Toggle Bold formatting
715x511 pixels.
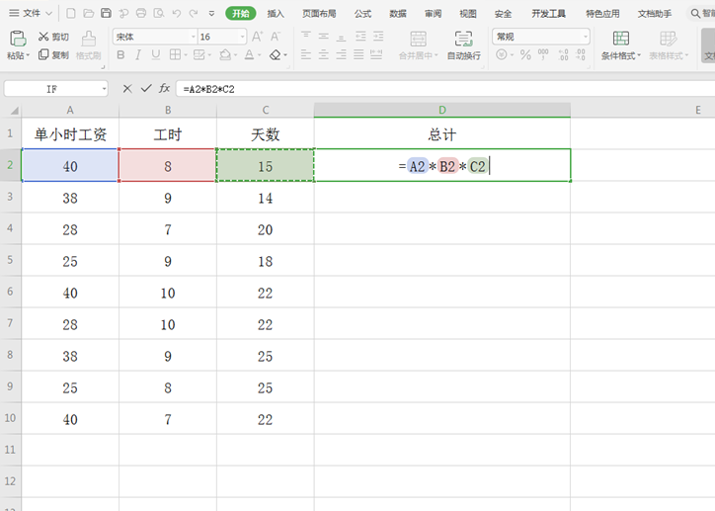(120, 55)
